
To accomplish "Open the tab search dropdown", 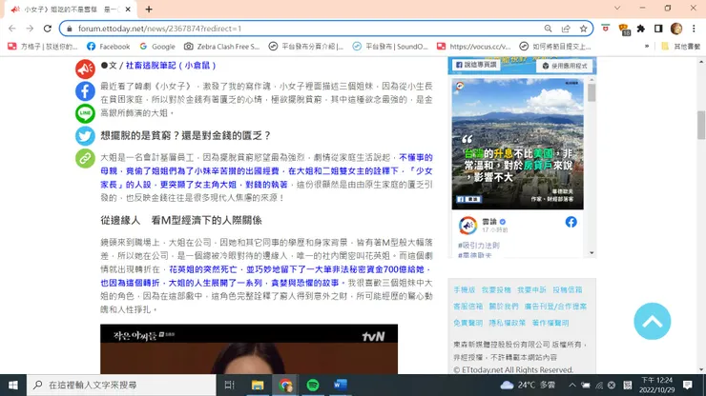I will [617, 8].
